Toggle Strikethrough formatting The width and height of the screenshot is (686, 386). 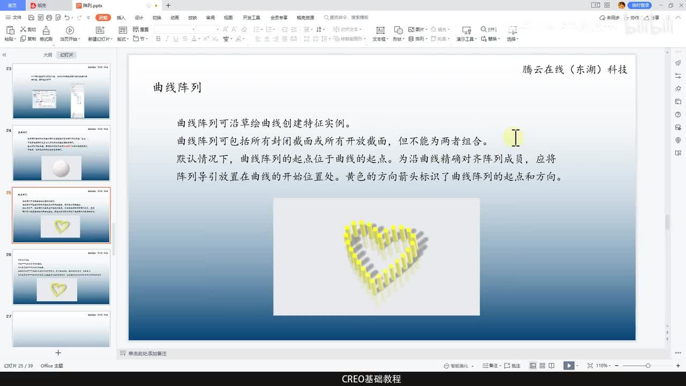pyautogui.click(x=185, y=39)
